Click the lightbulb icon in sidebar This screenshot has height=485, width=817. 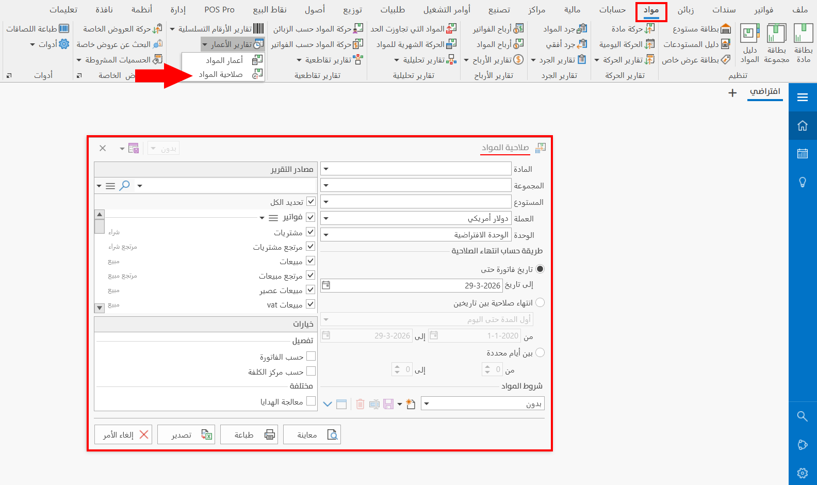click(x=803, y=182)
